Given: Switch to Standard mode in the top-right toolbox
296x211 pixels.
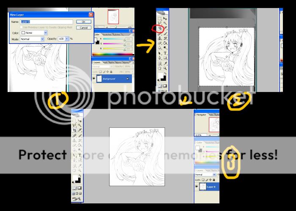Looking at the screenshot, I should [160, 86].
